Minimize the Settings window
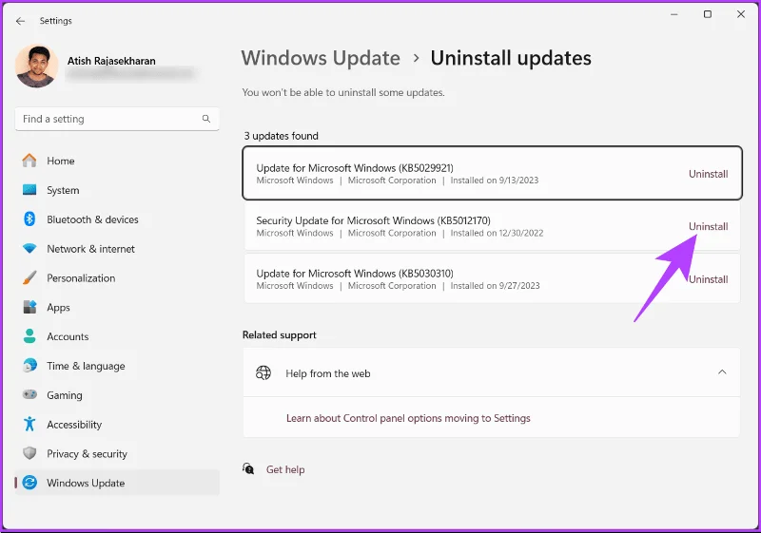The width and height of the screenshot is (761, 533). 673,14
